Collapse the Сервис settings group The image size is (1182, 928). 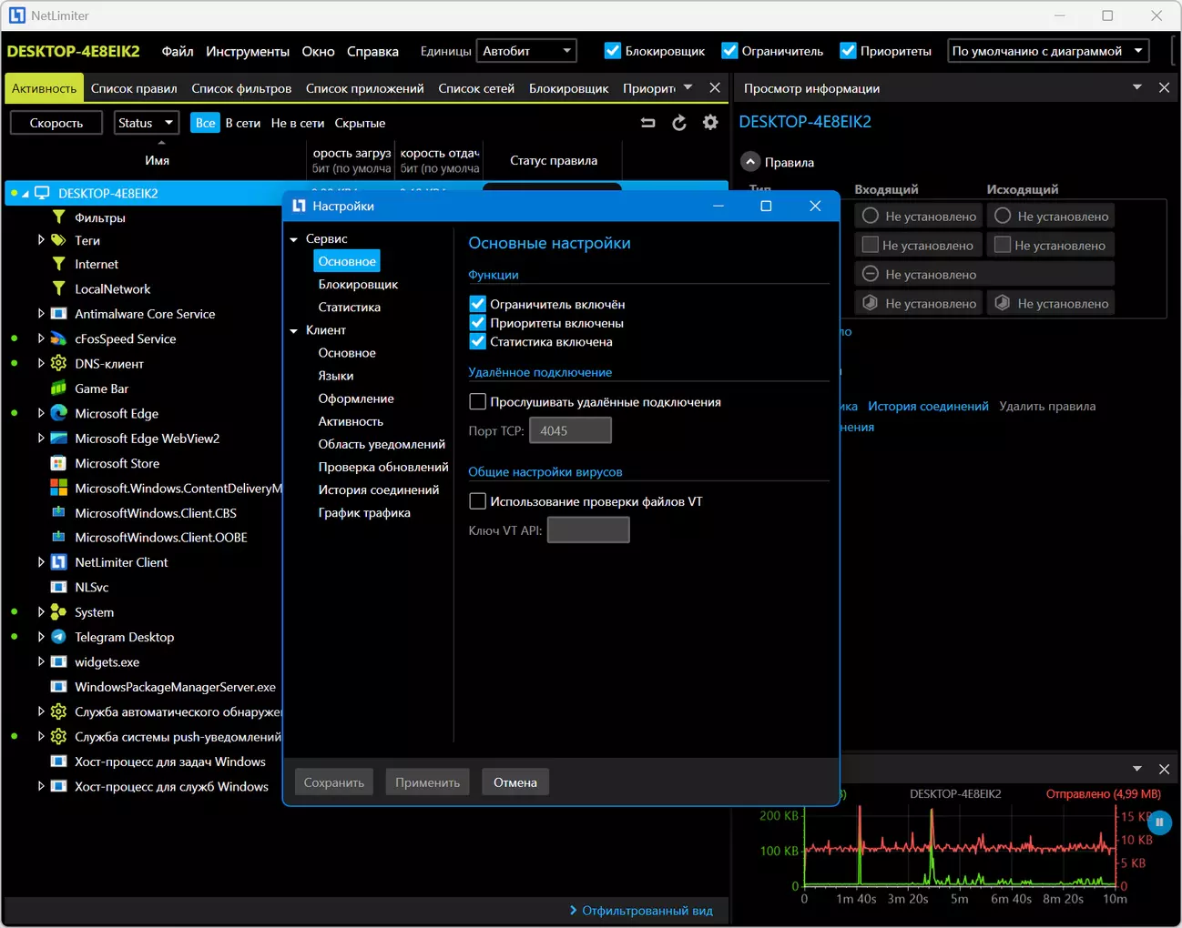coord(294,239)
